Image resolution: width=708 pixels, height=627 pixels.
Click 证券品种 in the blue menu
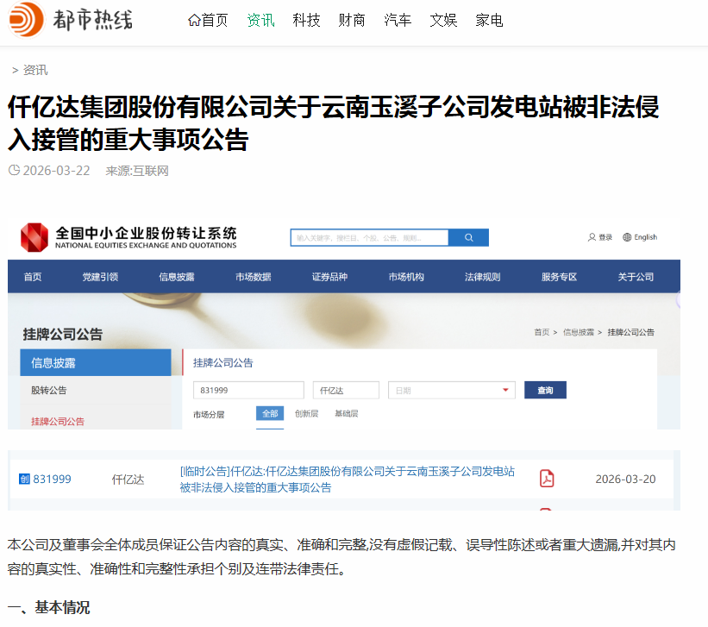(329, 277)
